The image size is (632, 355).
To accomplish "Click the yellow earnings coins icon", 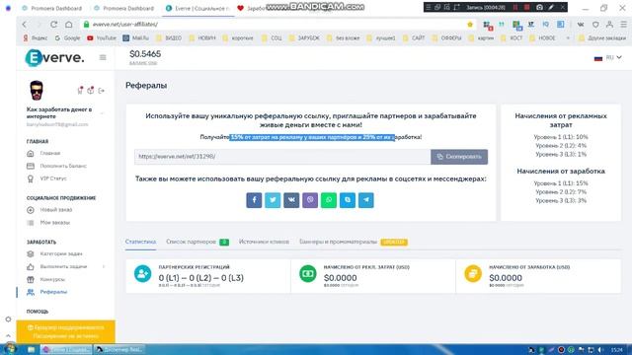I will 473,274.
